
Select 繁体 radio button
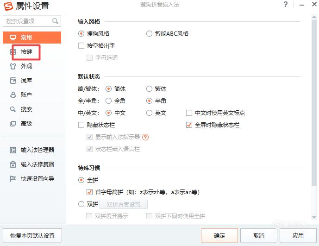149,89
